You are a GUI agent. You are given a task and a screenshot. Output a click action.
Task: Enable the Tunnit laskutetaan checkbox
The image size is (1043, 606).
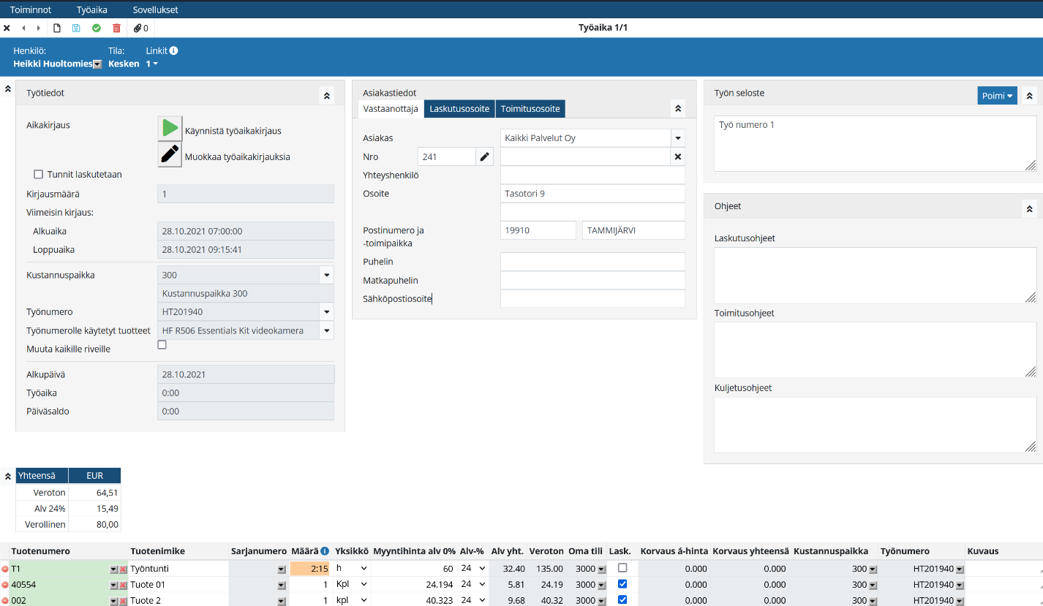[39, 175]
